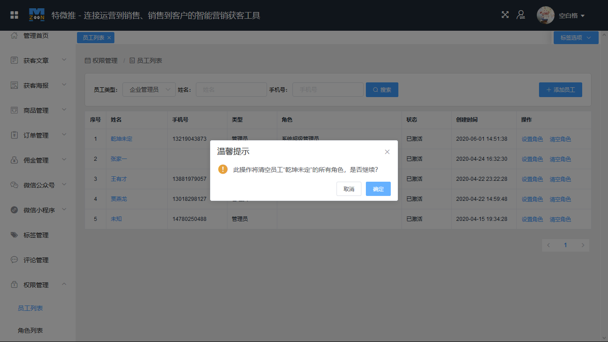Open 评论管理 in sidebar
This screenshot has width=608, height=342.
click(38, 260)
